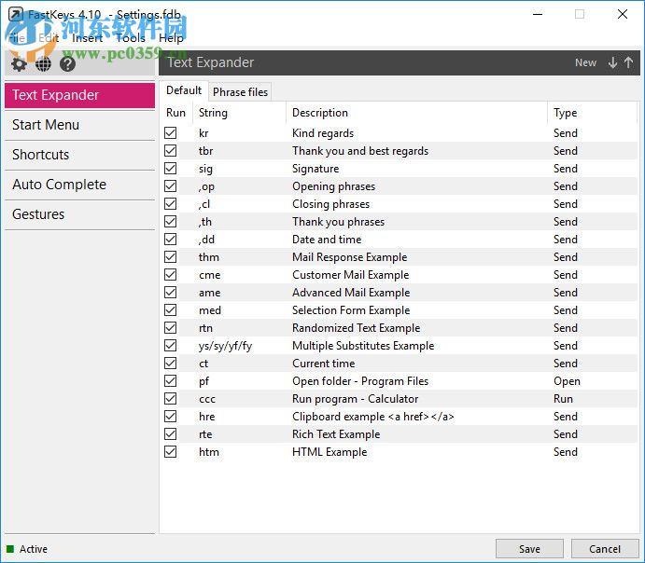This screenshot has width=645, height=563.
Task: Select the 'Opening phrases' row
Action: point(399,186)
